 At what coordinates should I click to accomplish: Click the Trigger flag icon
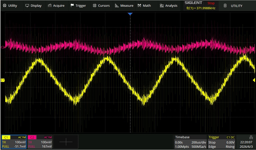(72, 5)
